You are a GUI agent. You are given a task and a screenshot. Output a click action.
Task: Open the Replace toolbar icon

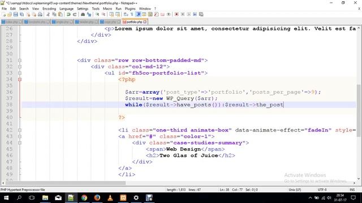coord(89,14)
